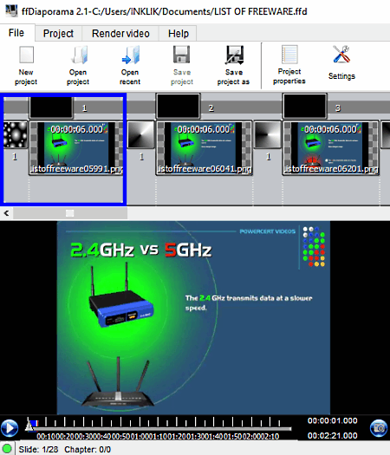Select the File tab
390x455 pixels.
tap(16, 33)
